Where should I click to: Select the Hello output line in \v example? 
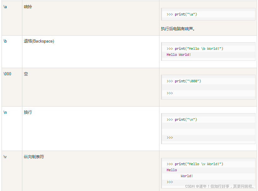point(172,170)
